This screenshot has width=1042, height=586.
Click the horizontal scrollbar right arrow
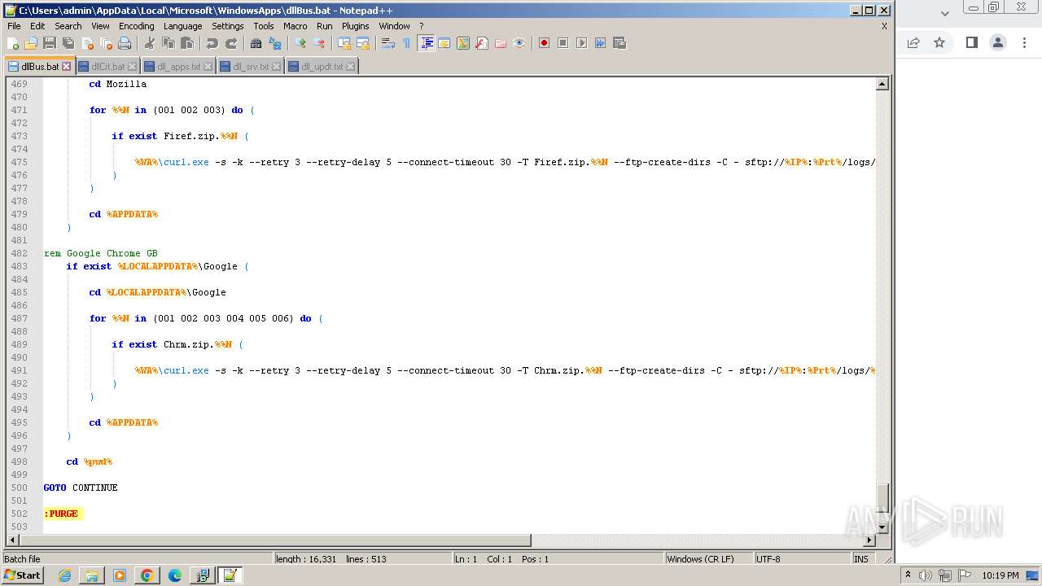pyautogui.click(x=869, y=540)
